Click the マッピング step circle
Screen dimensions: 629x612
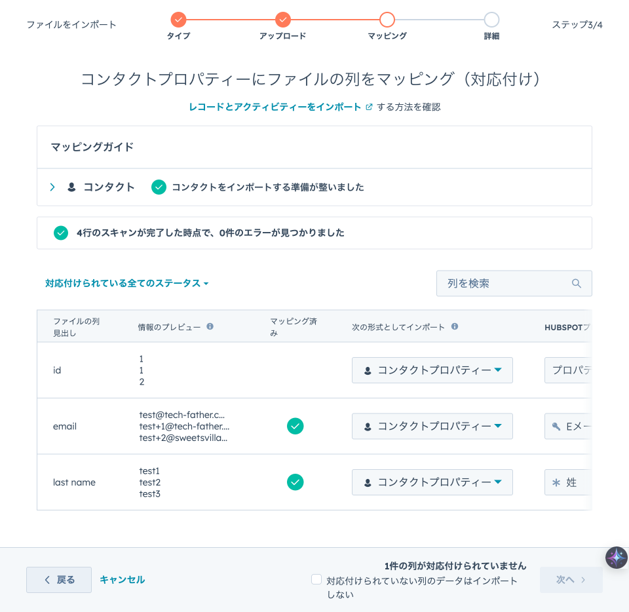[x=387, y=19]
